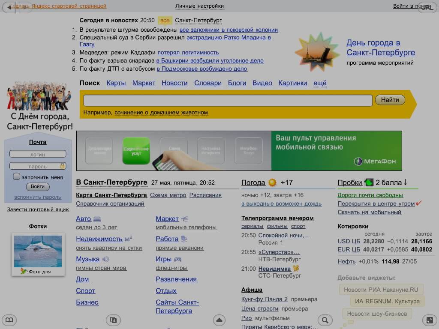Open Дороги почти свободны traffic link

pyautogui.click(x=370, y=195)
